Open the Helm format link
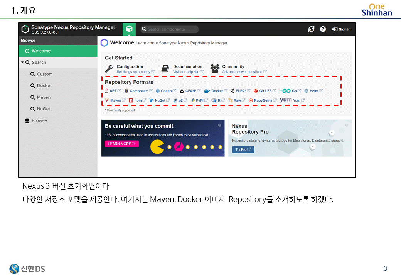Image resolution: width=401 pixels, height=278 pixels. (x=313, y=91)
